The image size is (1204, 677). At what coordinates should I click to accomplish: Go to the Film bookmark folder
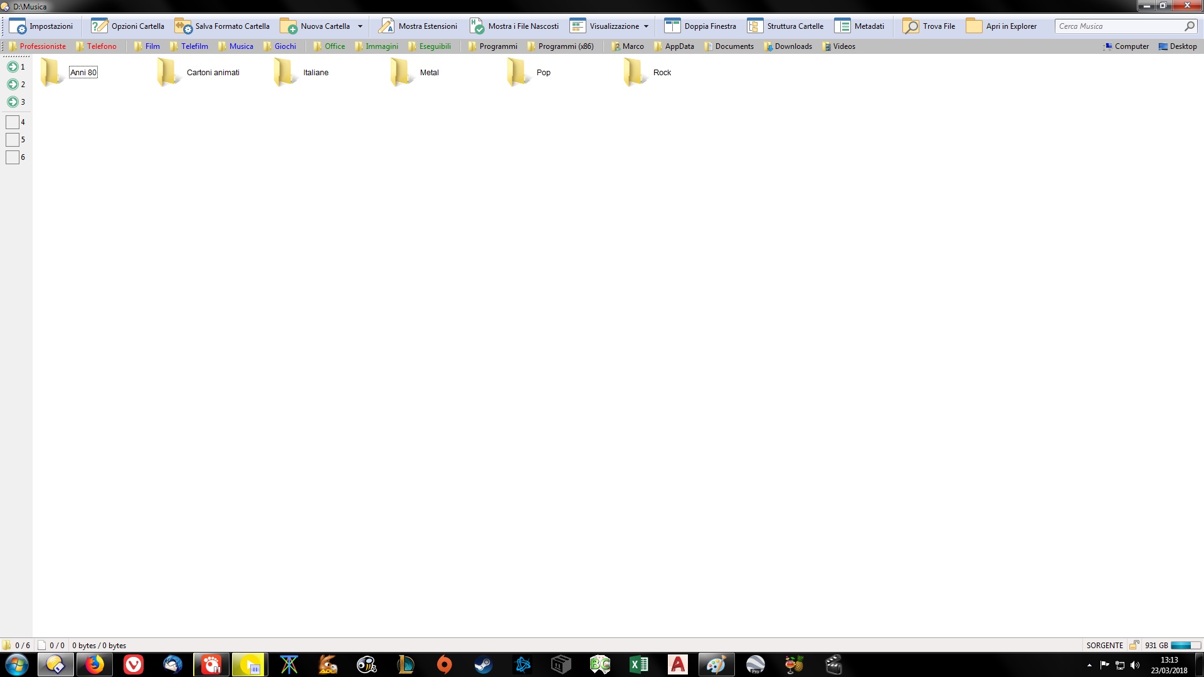click(147, 46)
